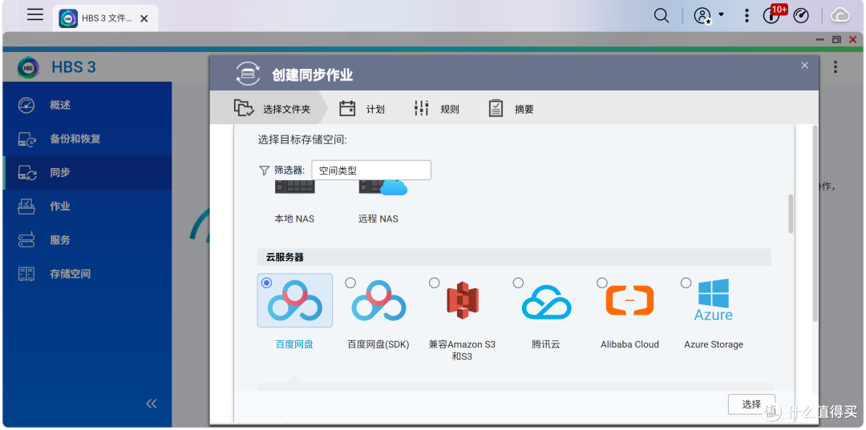Screen dimensions: 866x430
Task: Open the HBS 3 three-dot menu
Action: pos(836,67)
